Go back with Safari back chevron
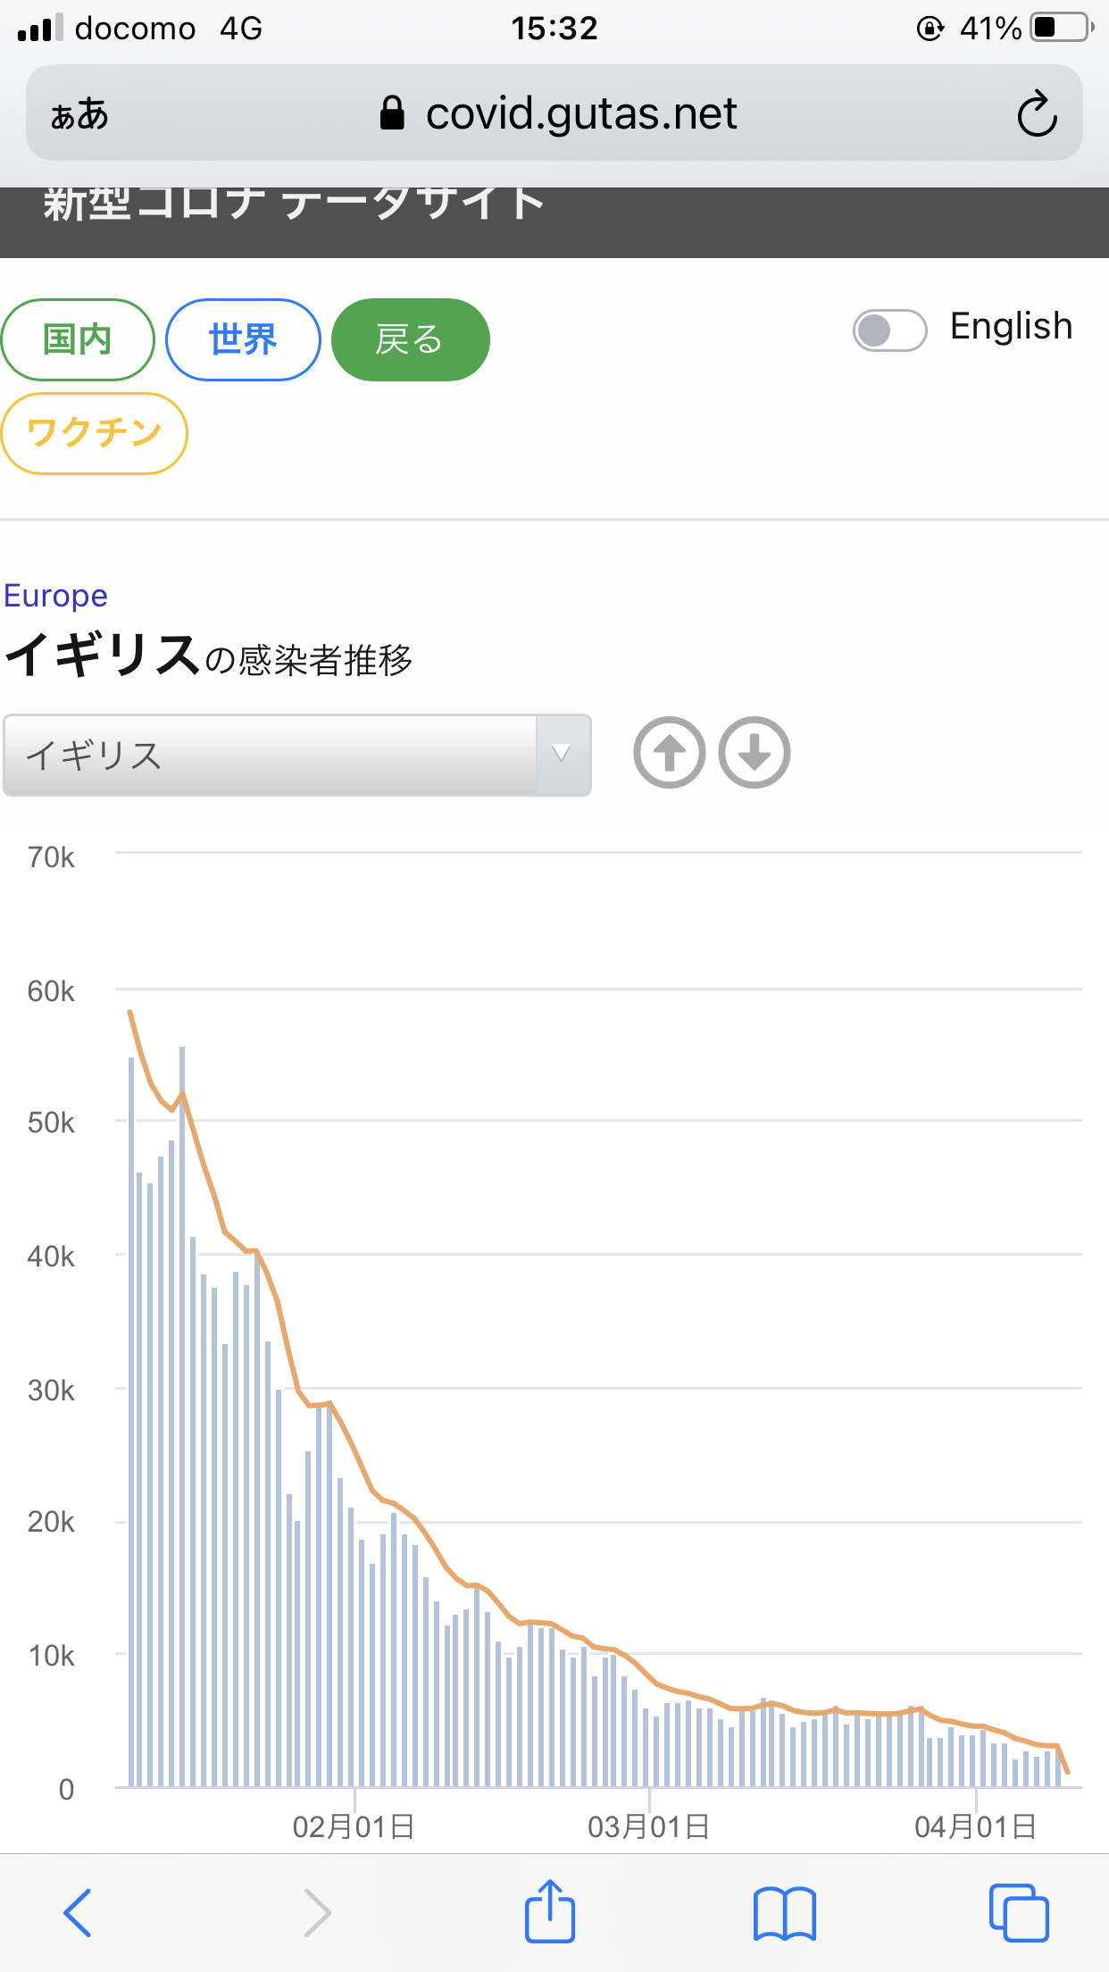Image resolution: width=1109 pixels, height=1972 pixels. (x=78, y=1913)
